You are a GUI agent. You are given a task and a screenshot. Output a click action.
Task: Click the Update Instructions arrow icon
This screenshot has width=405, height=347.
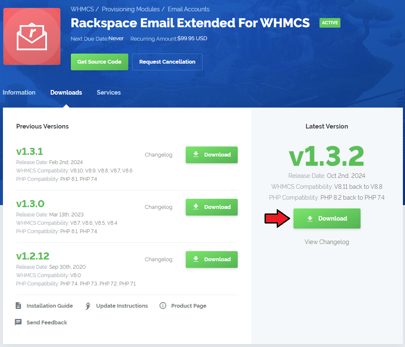(x=88, y=306)
